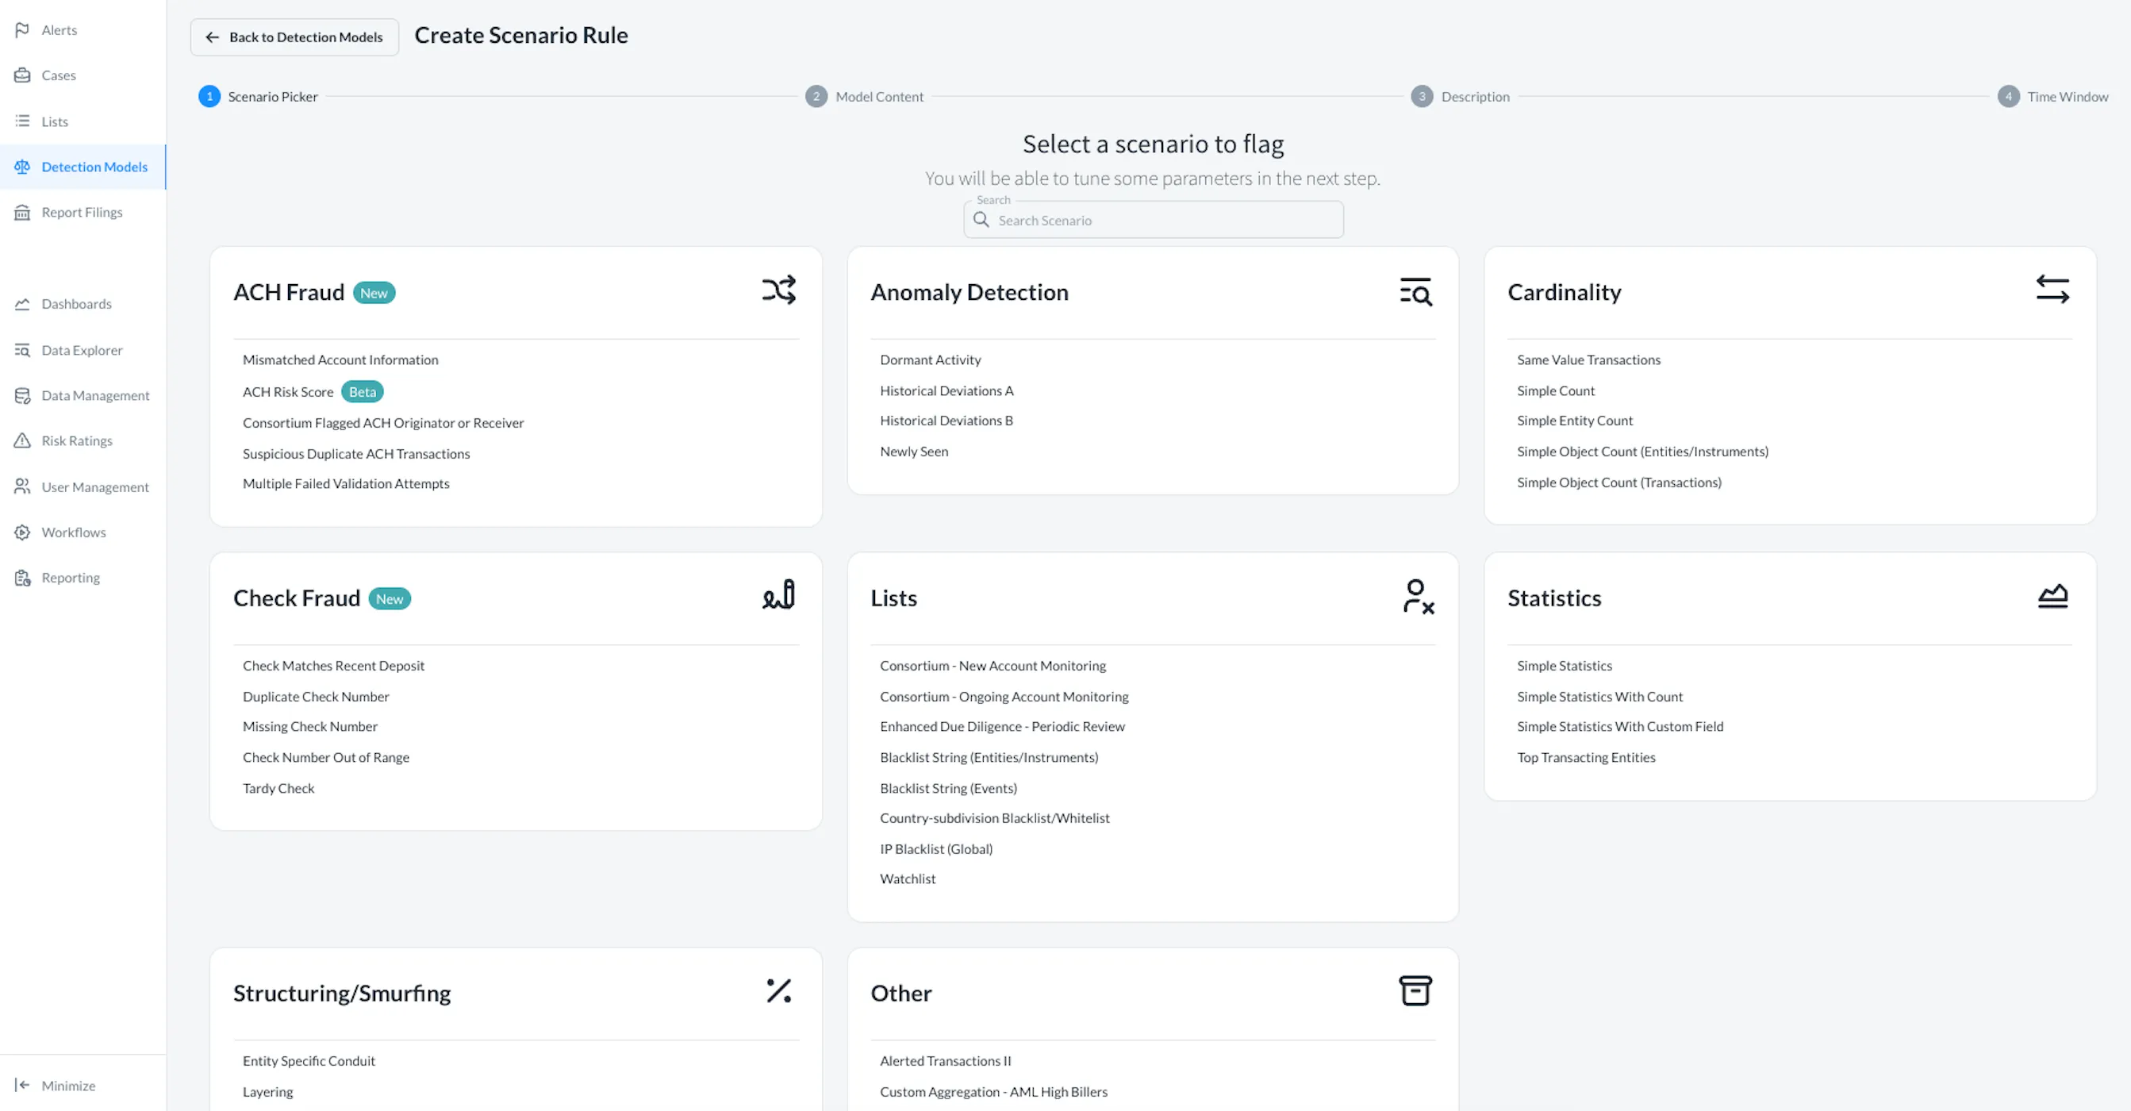This screenshot has width=2131, height=1111.
Task: Click the ACH Fraud shuffle icon
Action: (778, 290)
